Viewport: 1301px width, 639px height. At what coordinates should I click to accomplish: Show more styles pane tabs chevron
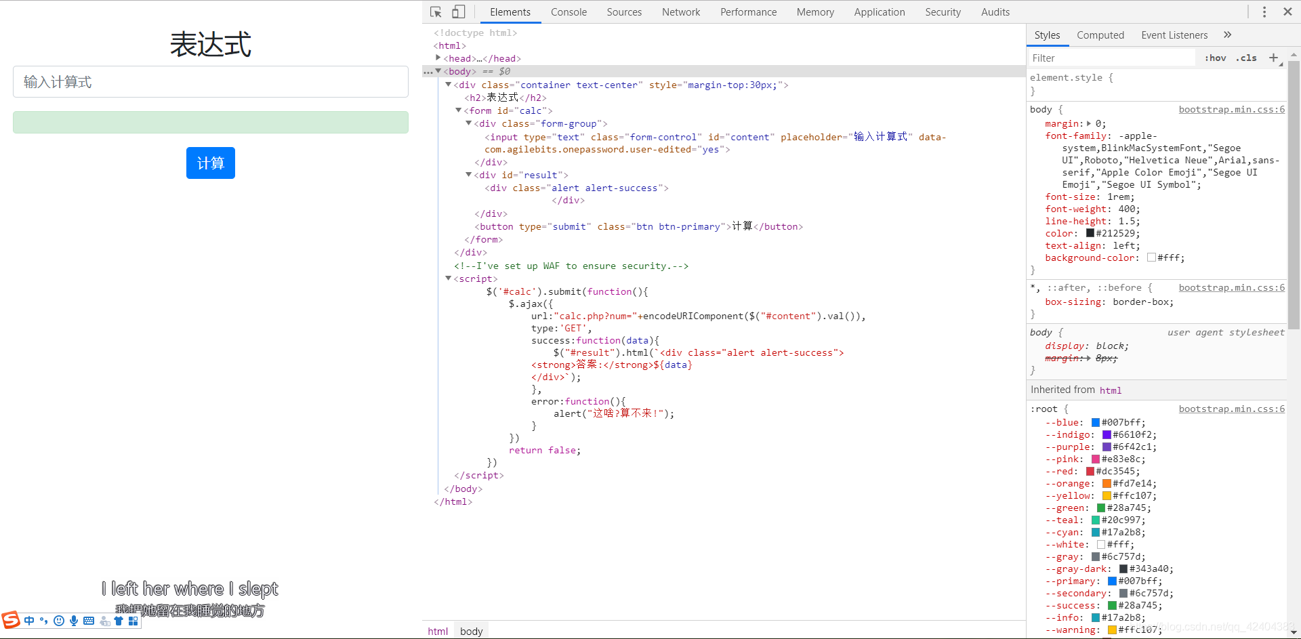pyautogui.click(x=1228, y=35)
